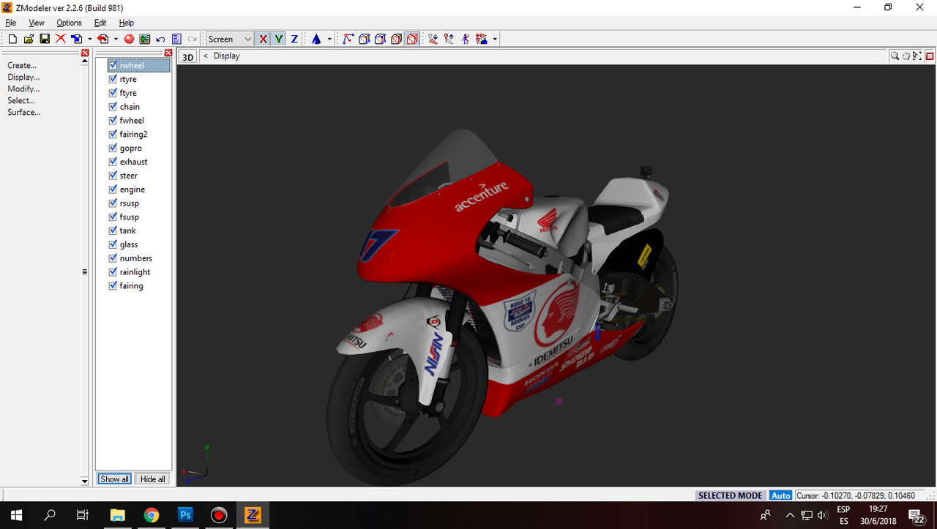This screenshot has width=937, height=529.
Task: Uncheck the rwheel object checkbox
Action: pyautogui.click(x=113, y=65)
